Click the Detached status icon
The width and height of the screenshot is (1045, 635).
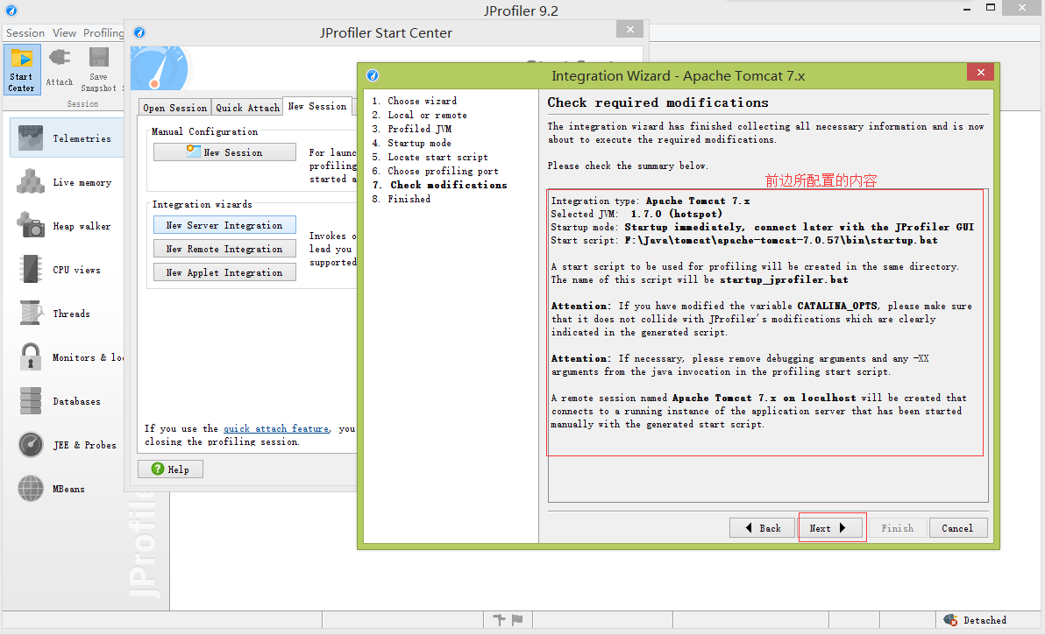coord(951,620)
